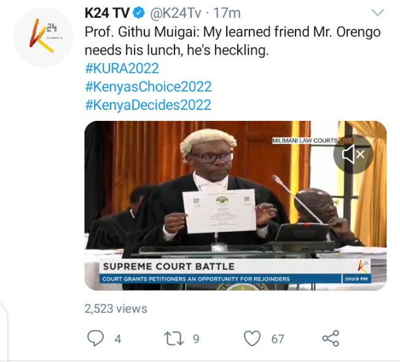Like the tweet with heart icon
Viewport: 400px width, 362px height.
coord(253,338)
